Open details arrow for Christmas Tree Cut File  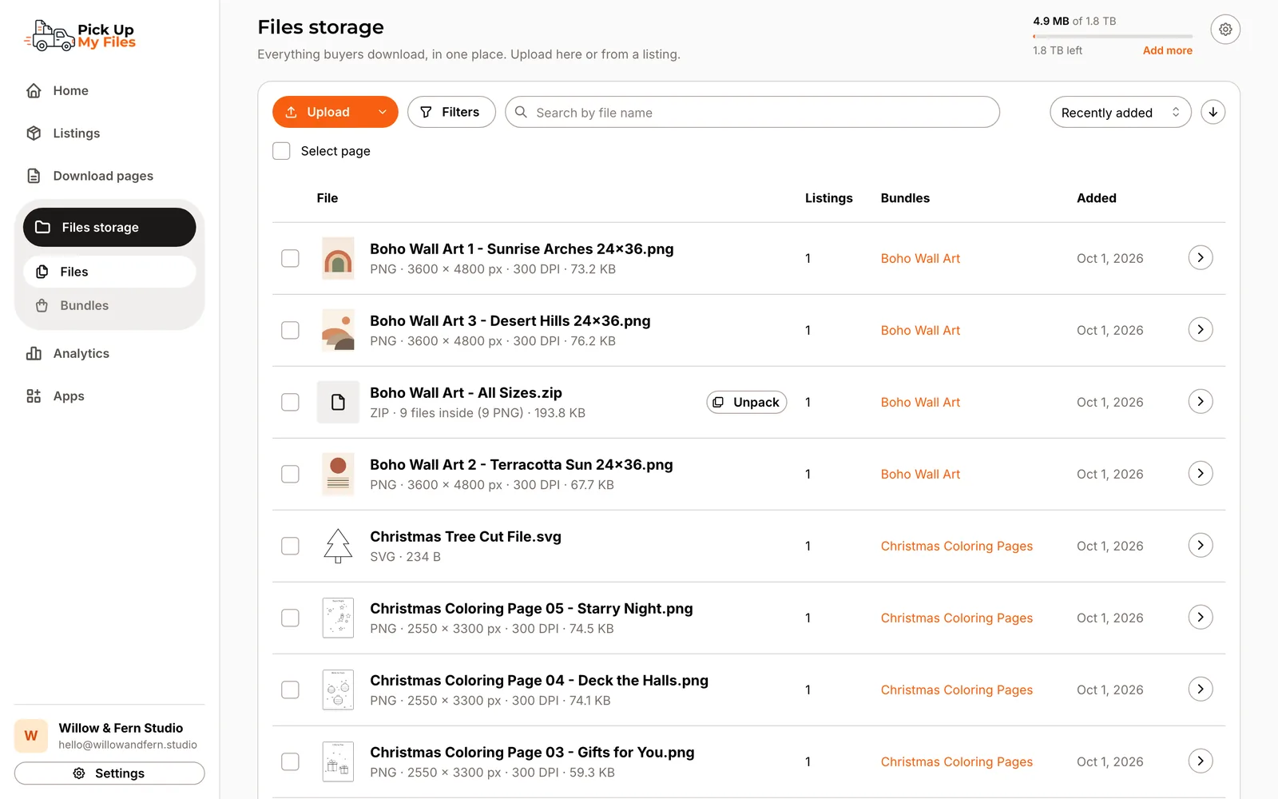click(x=1201, y=545)
